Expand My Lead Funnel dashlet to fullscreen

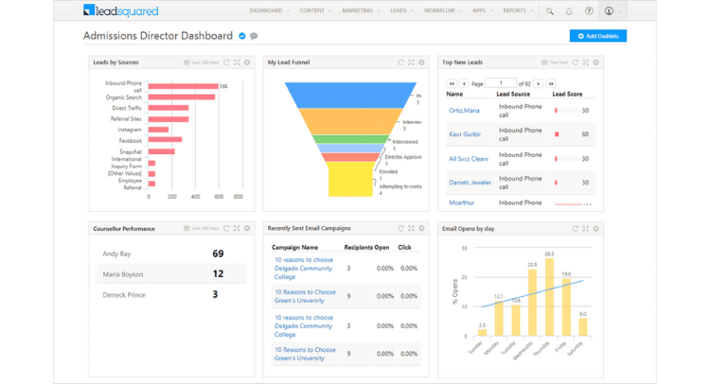(x=411, y=62)
